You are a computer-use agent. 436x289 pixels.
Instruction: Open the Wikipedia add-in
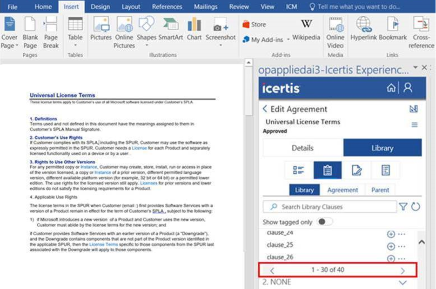306,29
